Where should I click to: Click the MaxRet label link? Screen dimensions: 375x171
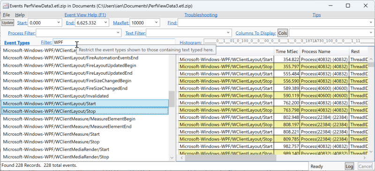tap(121, 23)
